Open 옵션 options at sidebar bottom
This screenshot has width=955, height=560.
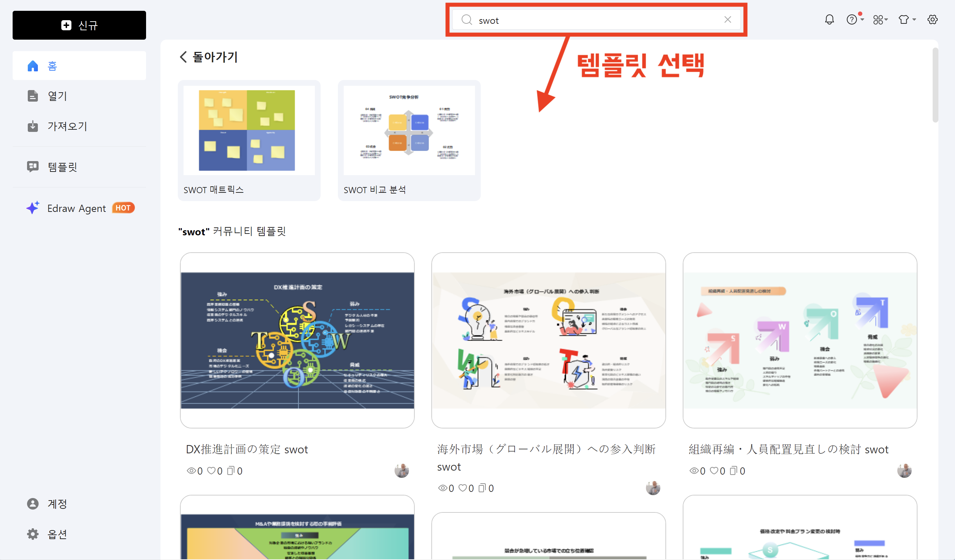point(57,534)
